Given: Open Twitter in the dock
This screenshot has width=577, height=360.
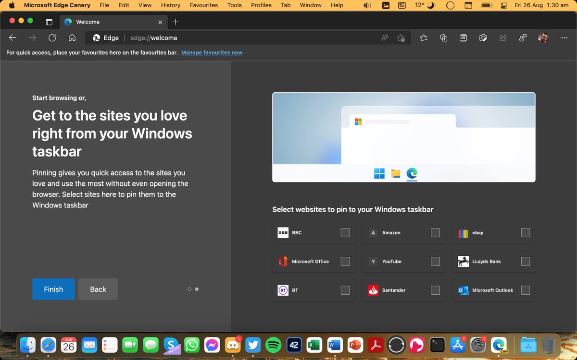Looking at the screenshot, I should [x=253, y=345].
